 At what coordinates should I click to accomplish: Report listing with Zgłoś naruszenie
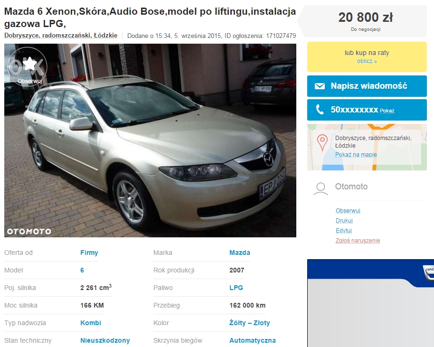point(358,241)
